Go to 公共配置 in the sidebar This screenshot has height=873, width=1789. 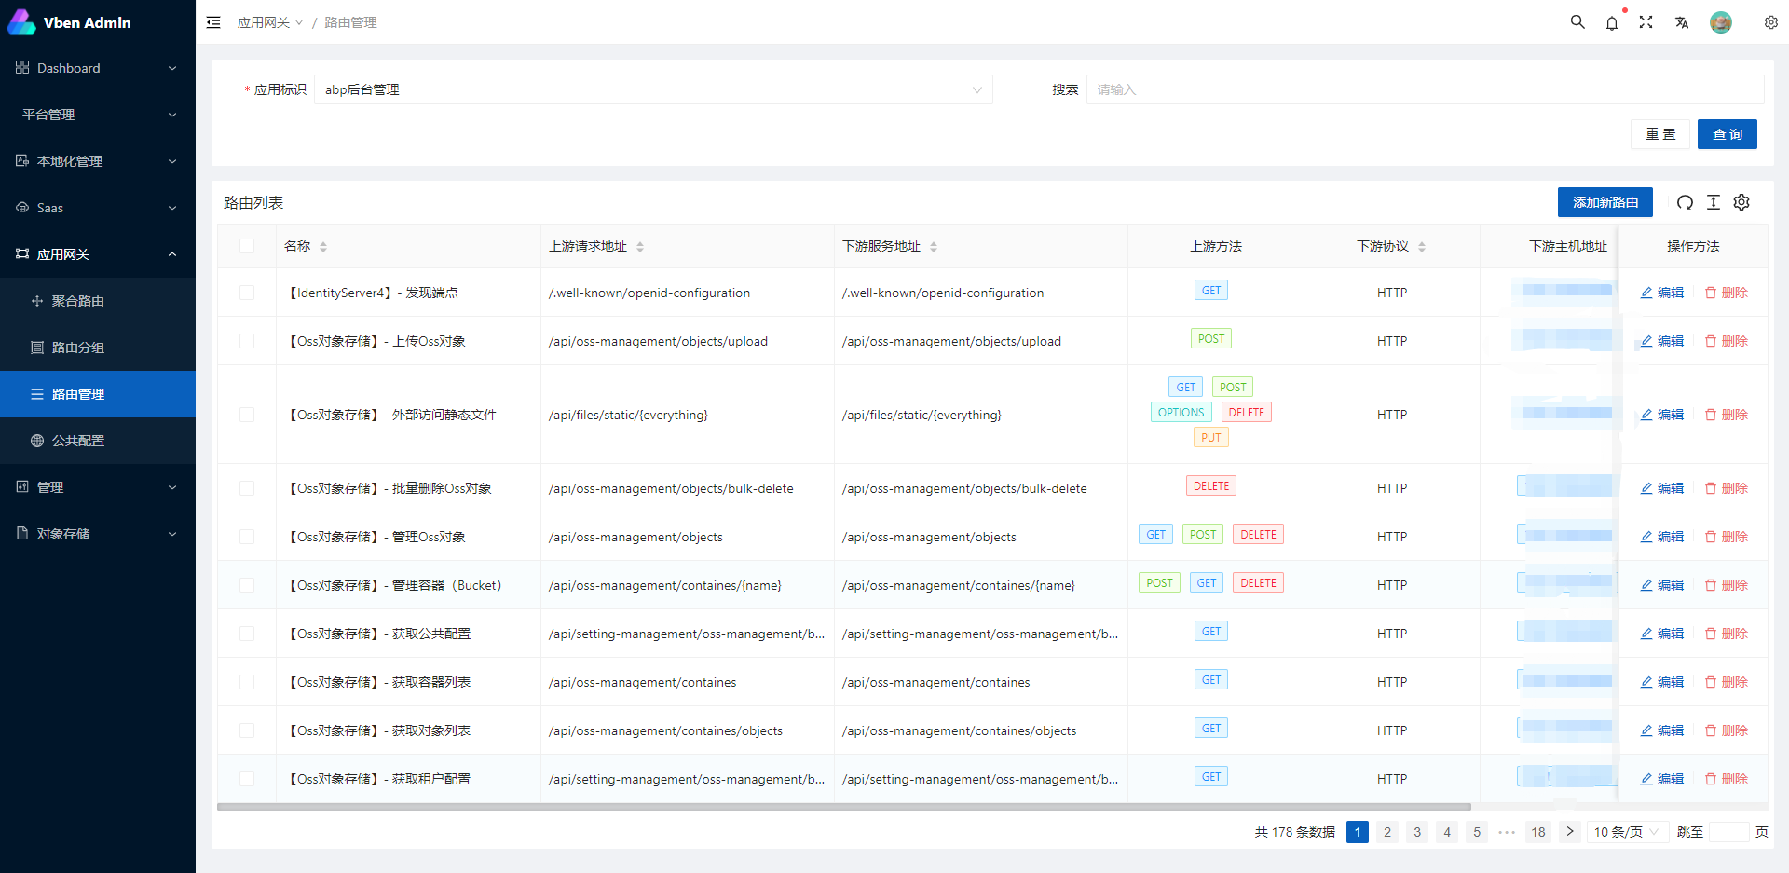(78, 441)
